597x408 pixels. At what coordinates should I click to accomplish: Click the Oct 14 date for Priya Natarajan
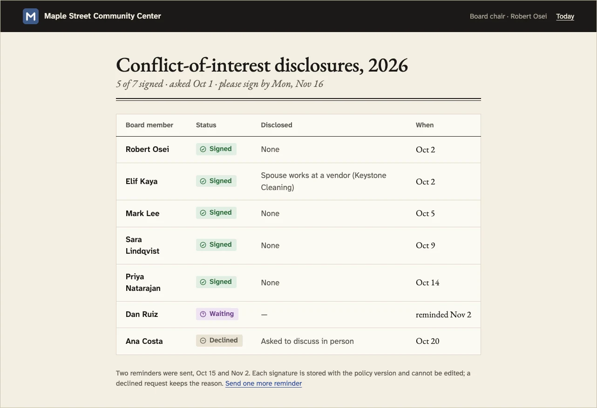pos(427,283)
